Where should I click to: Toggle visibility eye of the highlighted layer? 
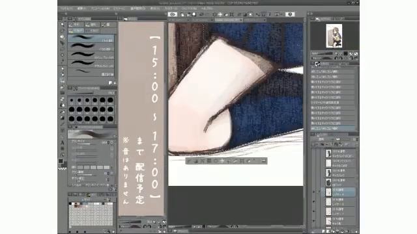coord(313,192)
